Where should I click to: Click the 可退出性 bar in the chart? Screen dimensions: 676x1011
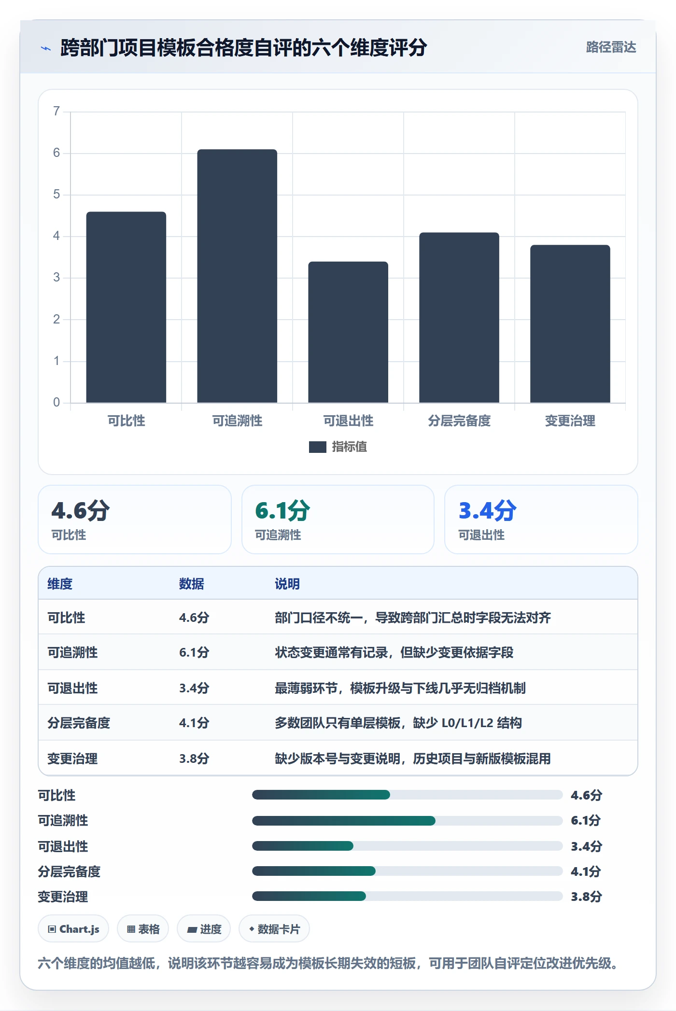348,332
